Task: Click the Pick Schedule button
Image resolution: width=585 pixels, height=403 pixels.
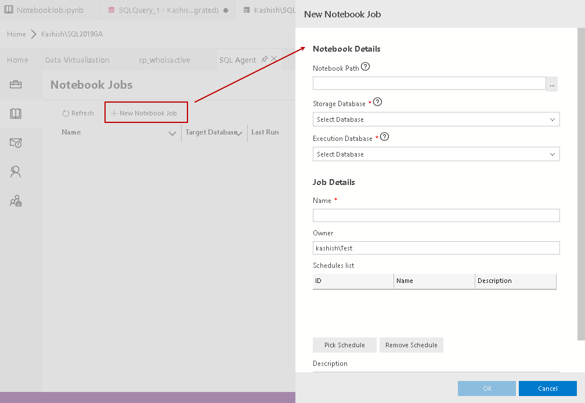Action: (345, 345)
